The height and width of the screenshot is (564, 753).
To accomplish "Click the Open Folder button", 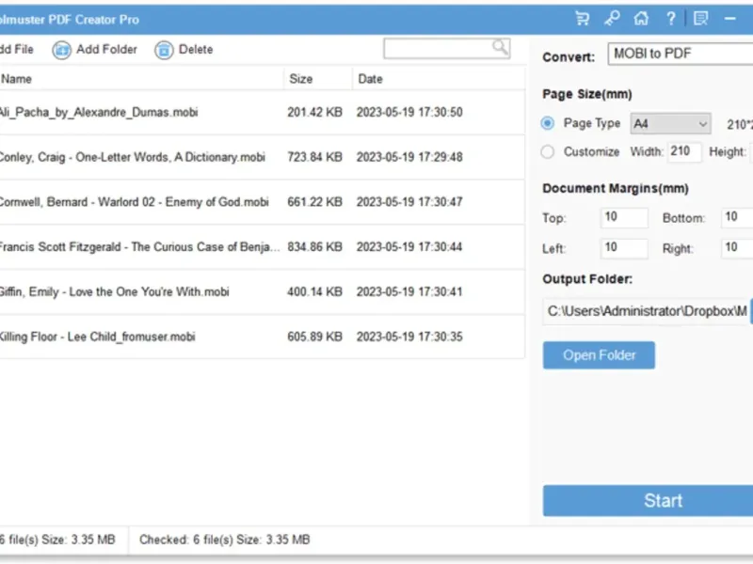I will click(599, 355).
